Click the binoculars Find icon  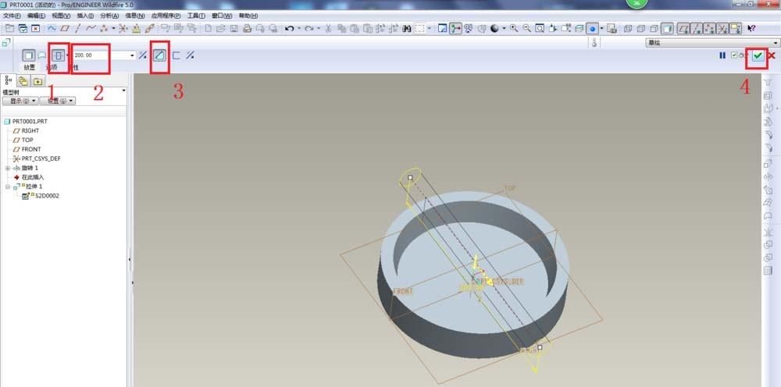tap(407, 29)
